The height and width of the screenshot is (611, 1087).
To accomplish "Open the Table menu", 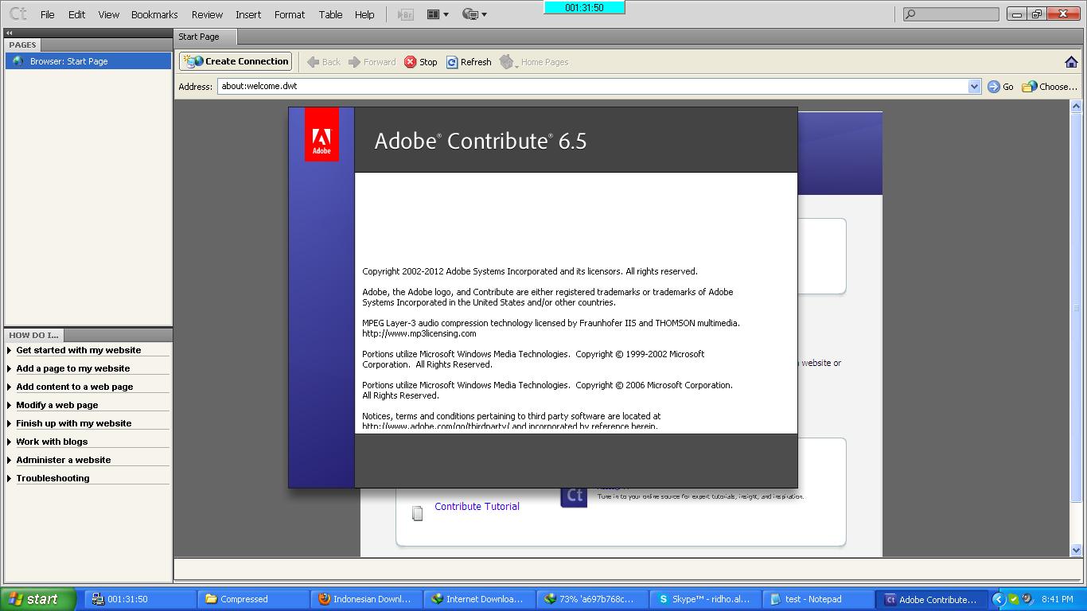I will [x=330, y=14].
